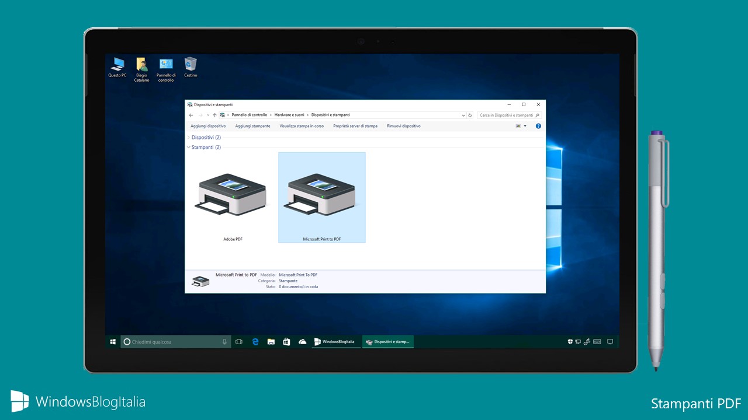Launch Microsoft Edge from the taskbar
The height and width of the screenshot is (420, 748).
(255, 342)
